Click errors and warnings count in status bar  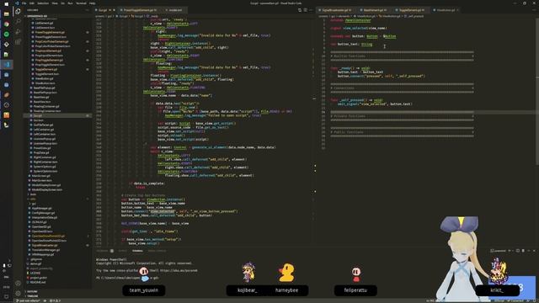[x=55, y=301]
